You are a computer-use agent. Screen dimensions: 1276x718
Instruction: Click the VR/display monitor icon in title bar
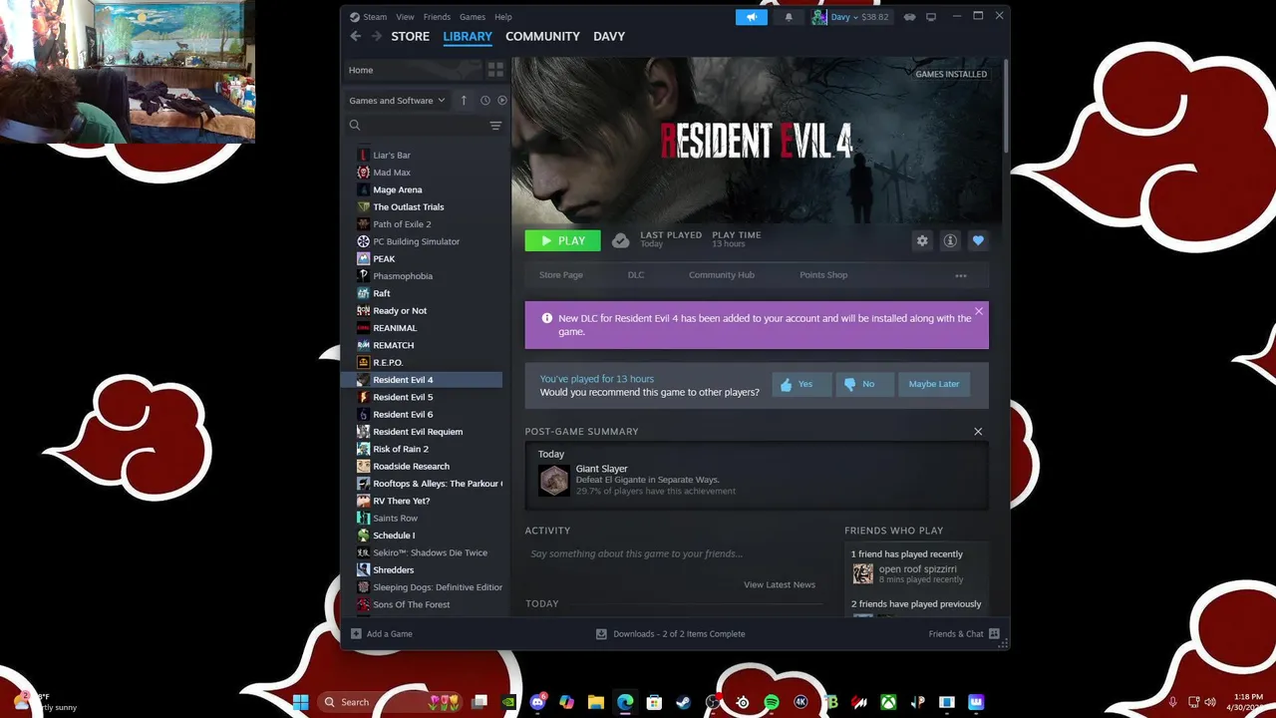pyautogui.click(x=931, y=17)
